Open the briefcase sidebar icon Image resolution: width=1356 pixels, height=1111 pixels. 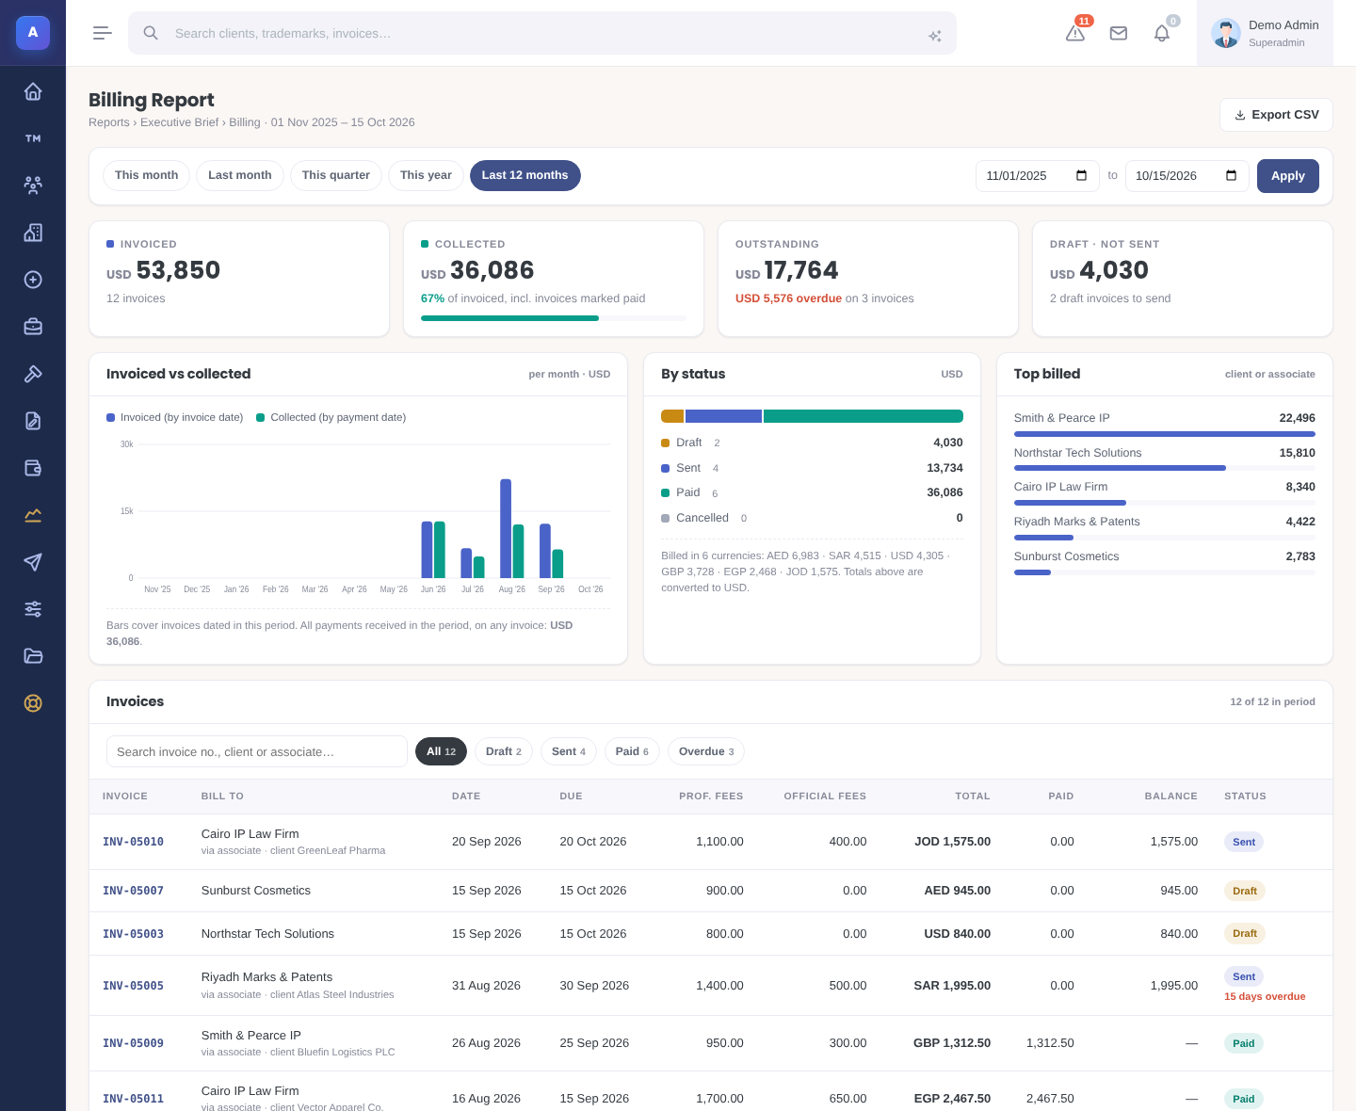pos(33,327)
